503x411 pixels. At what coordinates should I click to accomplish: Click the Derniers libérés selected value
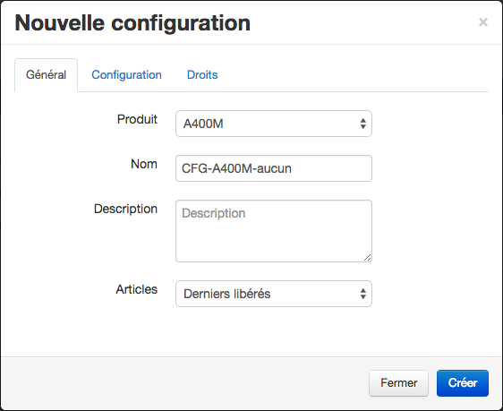[x=226, y=294]
